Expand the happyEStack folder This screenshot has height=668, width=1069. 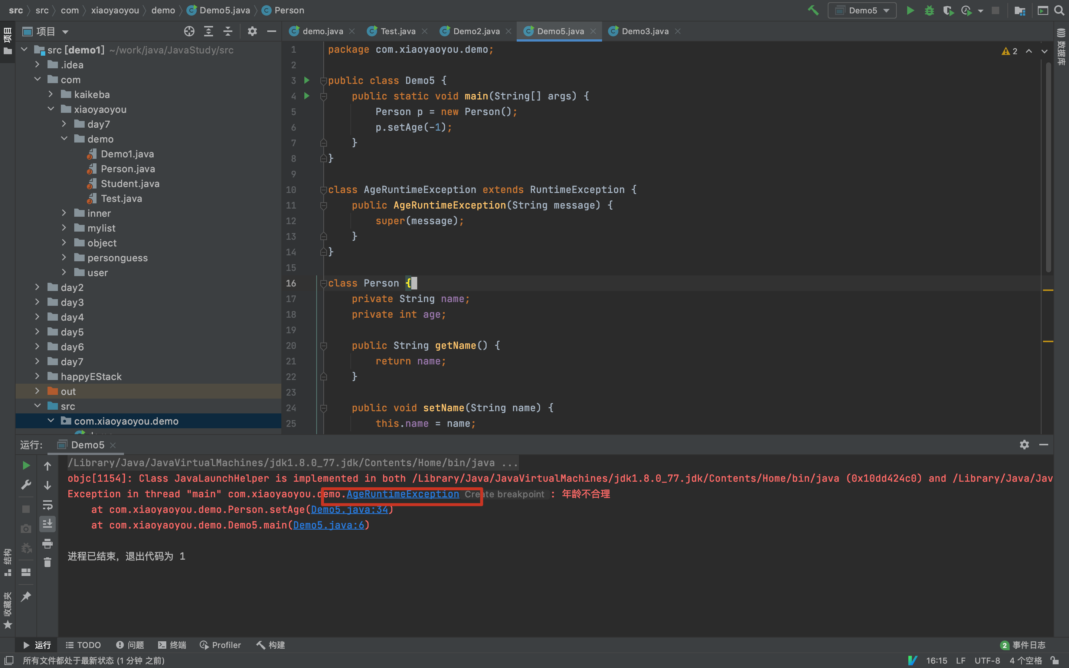[37, 376]
